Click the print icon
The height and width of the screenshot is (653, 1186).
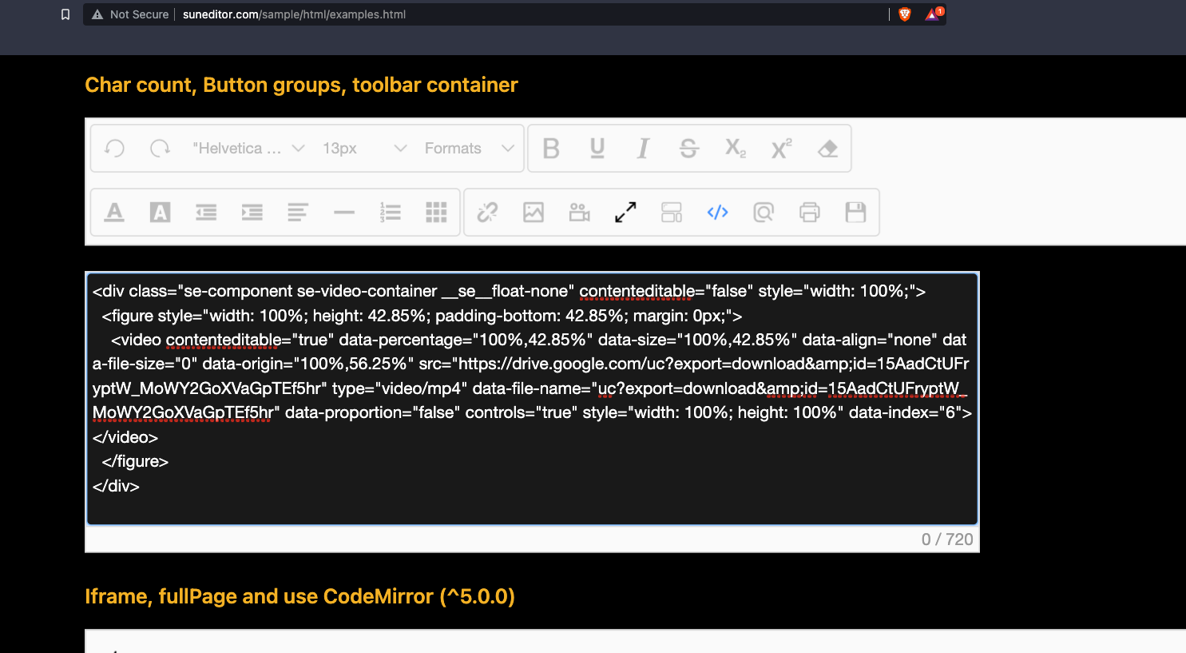(x=809, y=212)
